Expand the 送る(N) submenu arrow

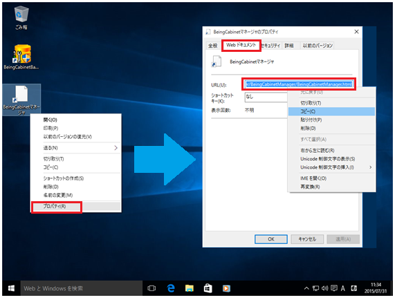(x=116, y=148)
